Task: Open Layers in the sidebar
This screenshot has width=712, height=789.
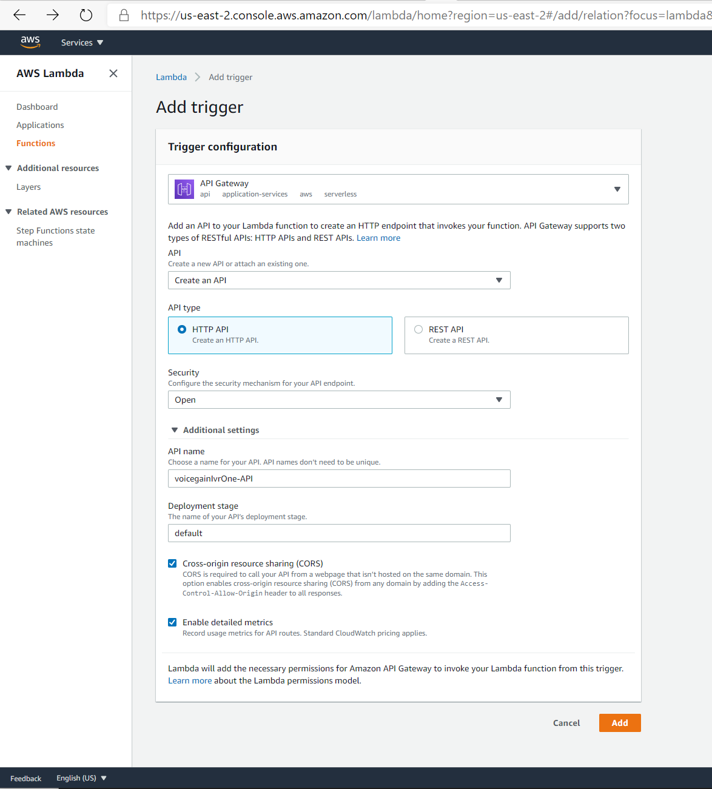Action: click(29, 187)
